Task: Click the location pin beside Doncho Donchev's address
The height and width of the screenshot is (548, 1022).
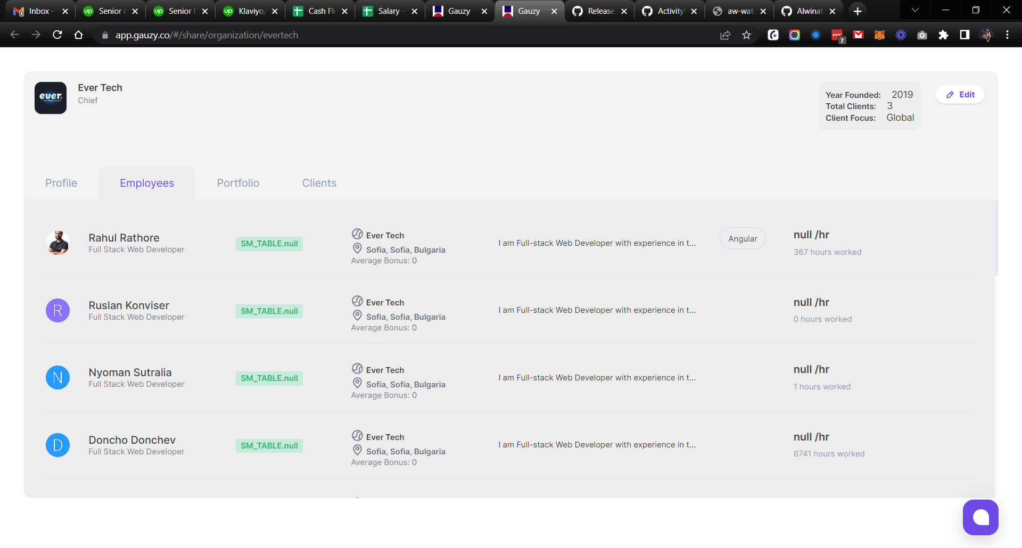Action: pos(357,450)
